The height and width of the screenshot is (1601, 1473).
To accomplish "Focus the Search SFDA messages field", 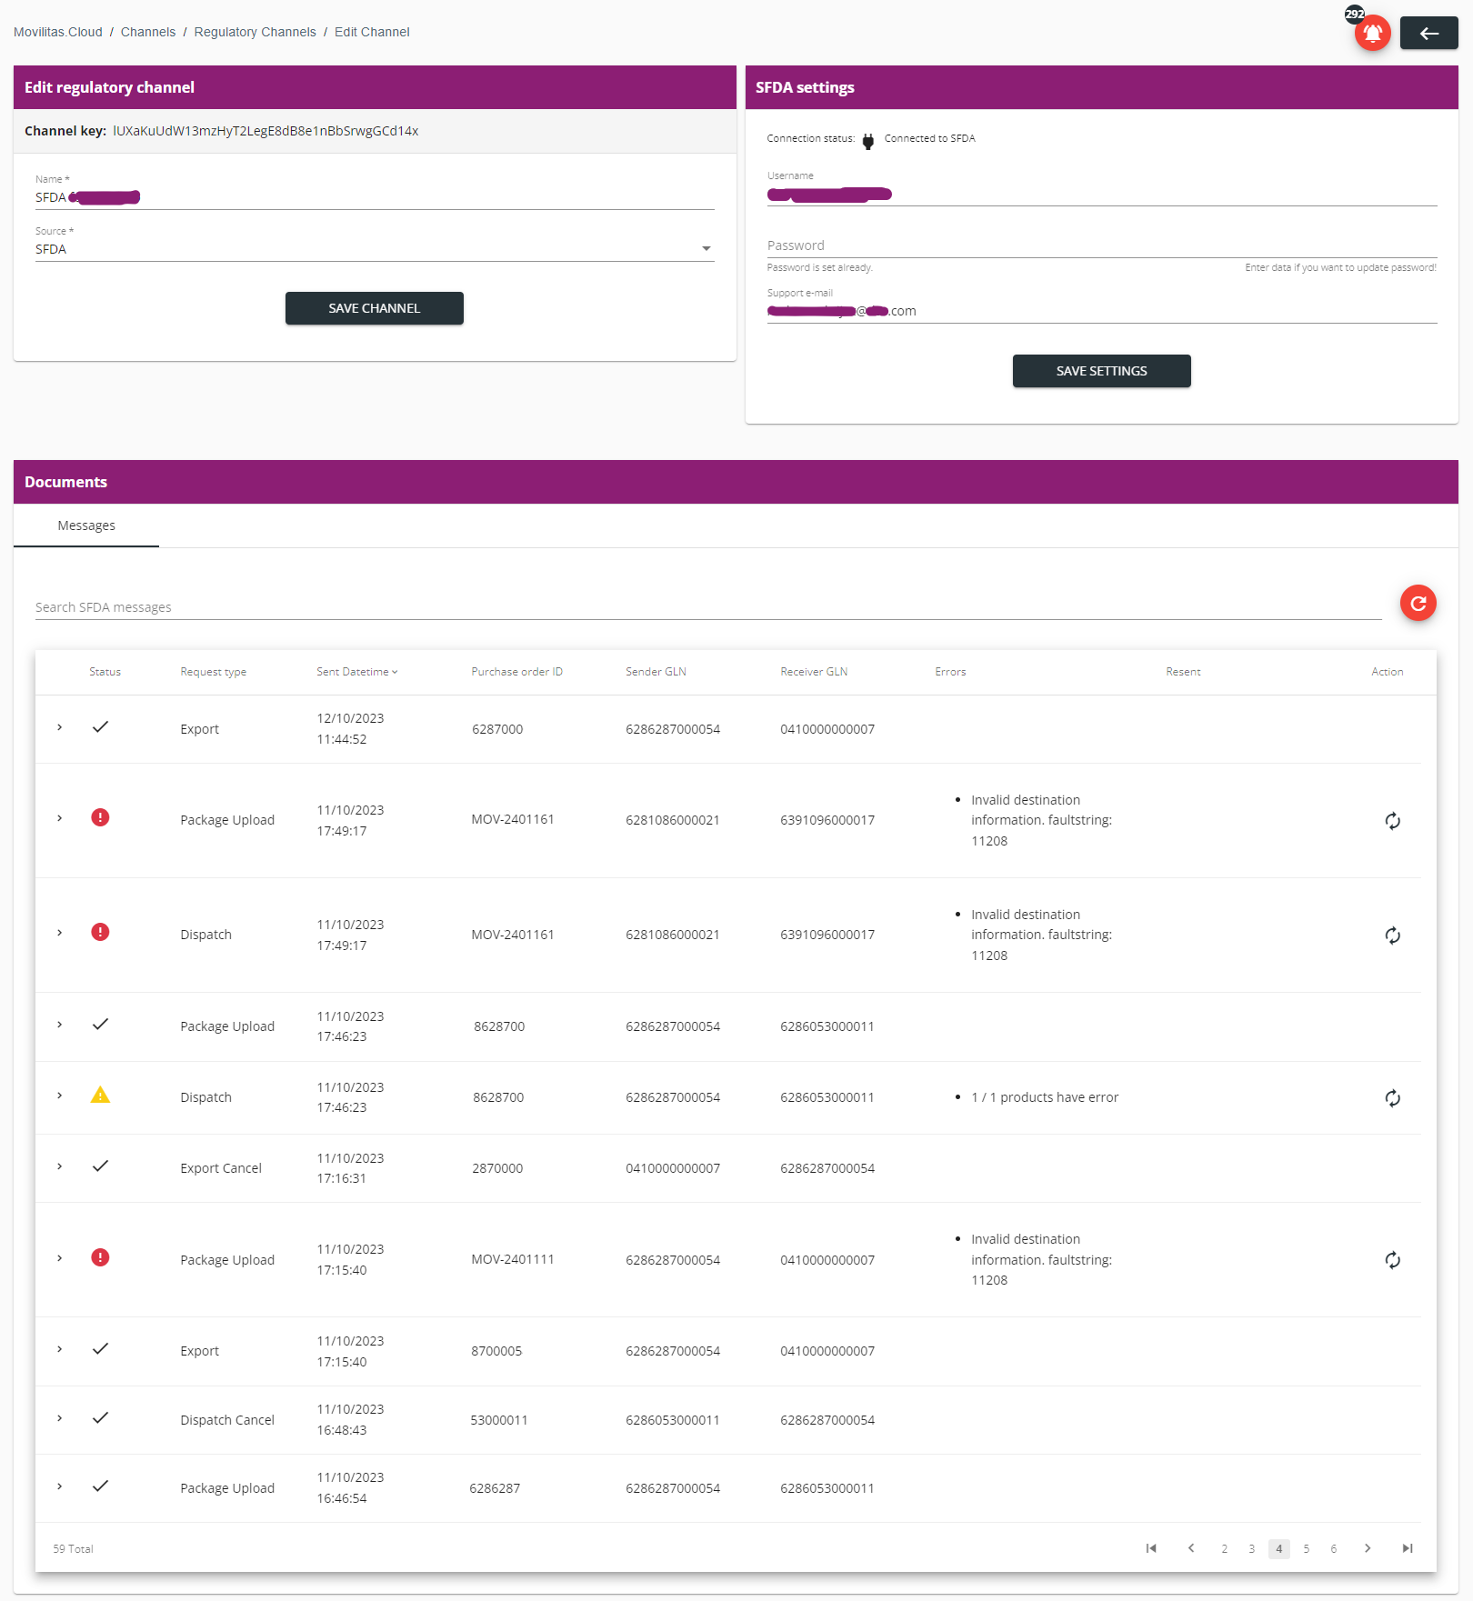I will (708, 607).
